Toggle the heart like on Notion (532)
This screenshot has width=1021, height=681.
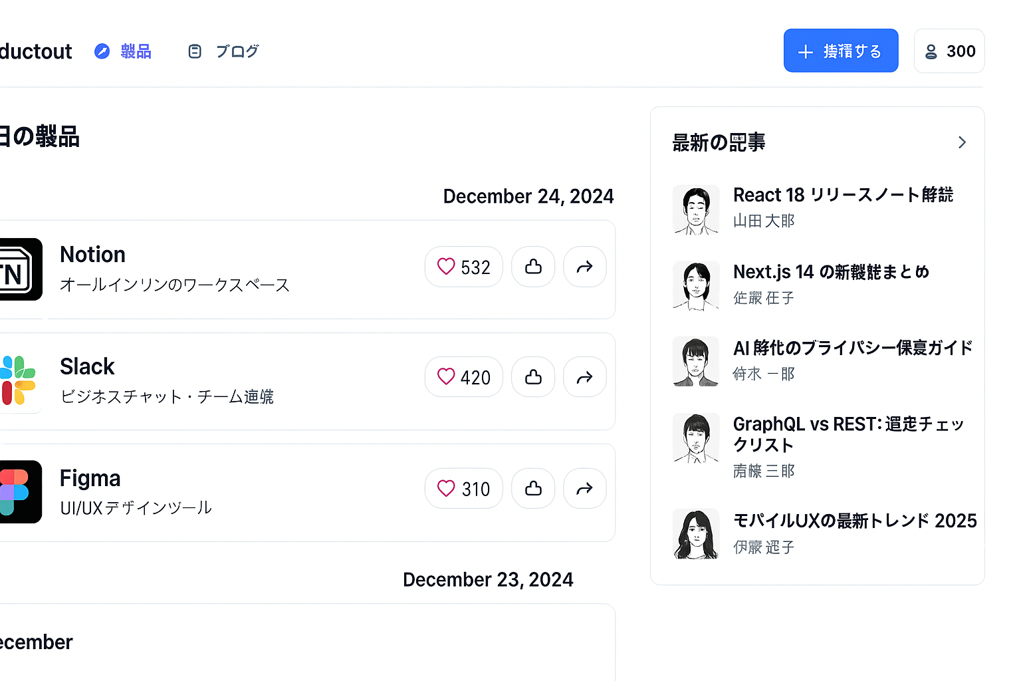(x=463, y=267)
